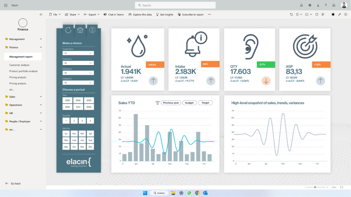Viewport: 351px width, 197px height.
Task: Click the zoom slider in the status bar
Action: (x=315, y=187)
